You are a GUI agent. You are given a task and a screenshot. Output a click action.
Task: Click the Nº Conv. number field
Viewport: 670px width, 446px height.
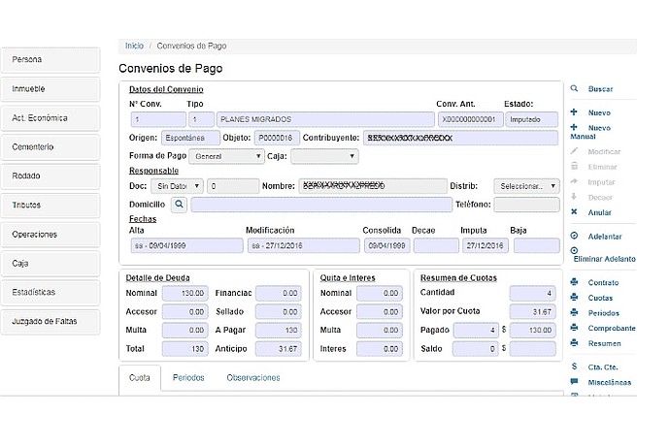pyautogui.click(x=158, y=119)
